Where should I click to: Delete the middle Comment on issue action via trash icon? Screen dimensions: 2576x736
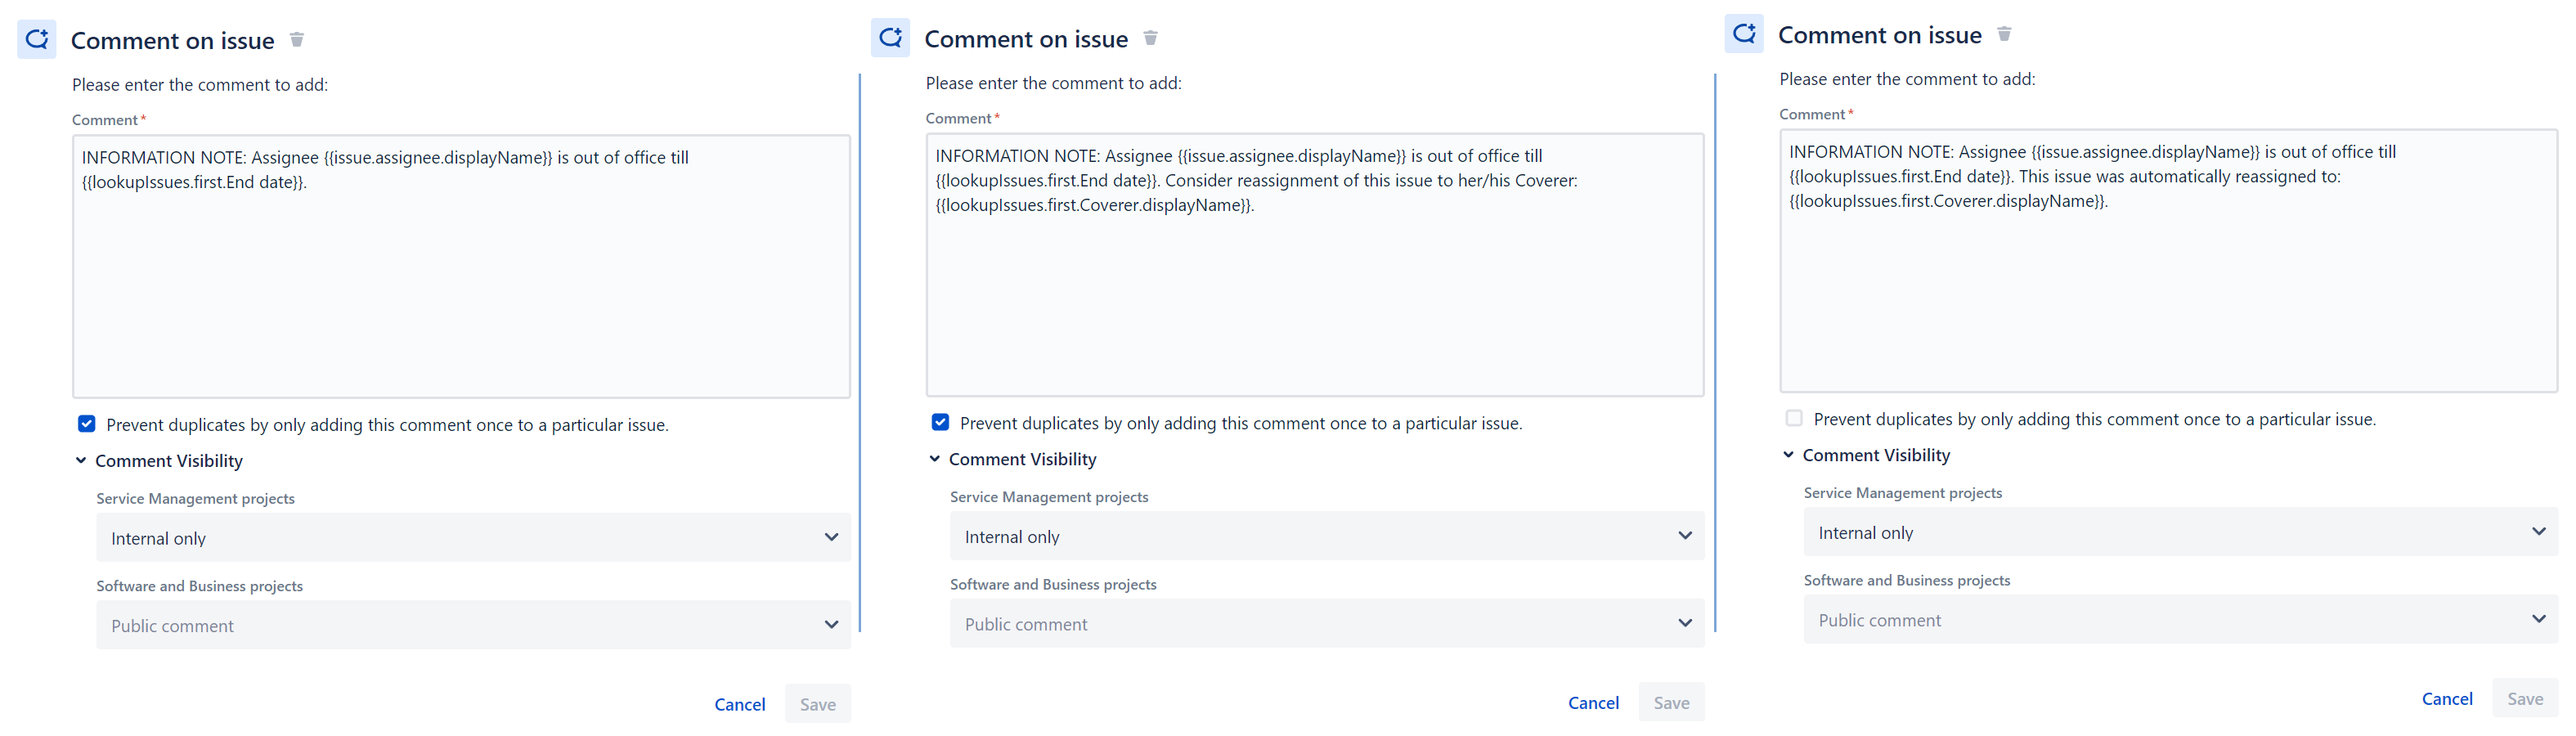click(x=1151, y=38)
